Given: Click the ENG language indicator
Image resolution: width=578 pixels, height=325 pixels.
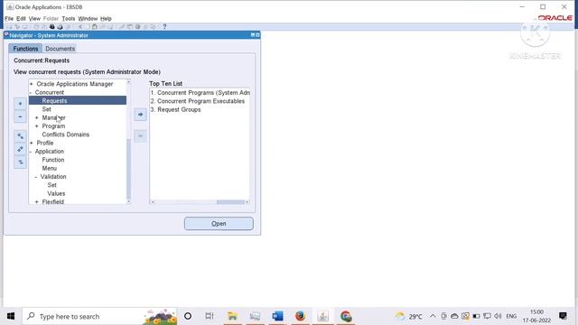Looking at the screenshot, I should [x=511, y=316].
